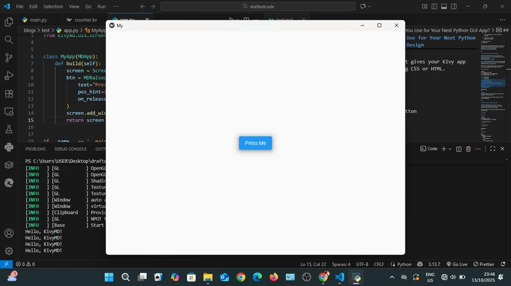This screenshot has width=511, height=286.
Task: Open the Testing flask view
Action: pos(9,129)
